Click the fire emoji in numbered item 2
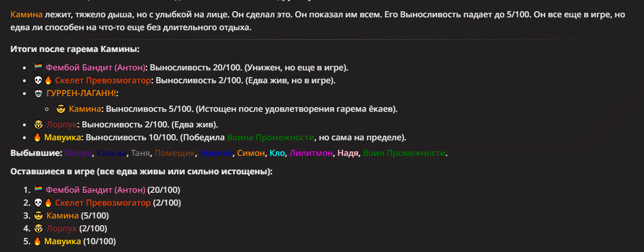 48,203
